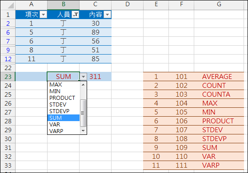Click the MIN cell in column G

(219, 112)
